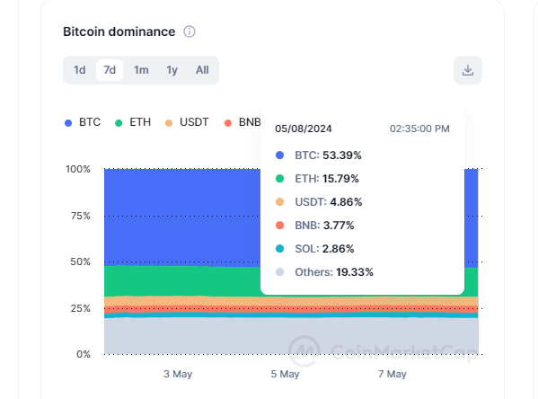Click the 0% y-axis label

84,354
